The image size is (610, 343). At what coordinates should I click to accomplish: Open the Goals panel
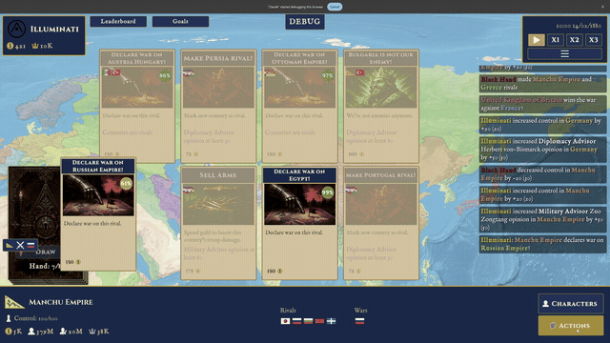tap(180, 21)
